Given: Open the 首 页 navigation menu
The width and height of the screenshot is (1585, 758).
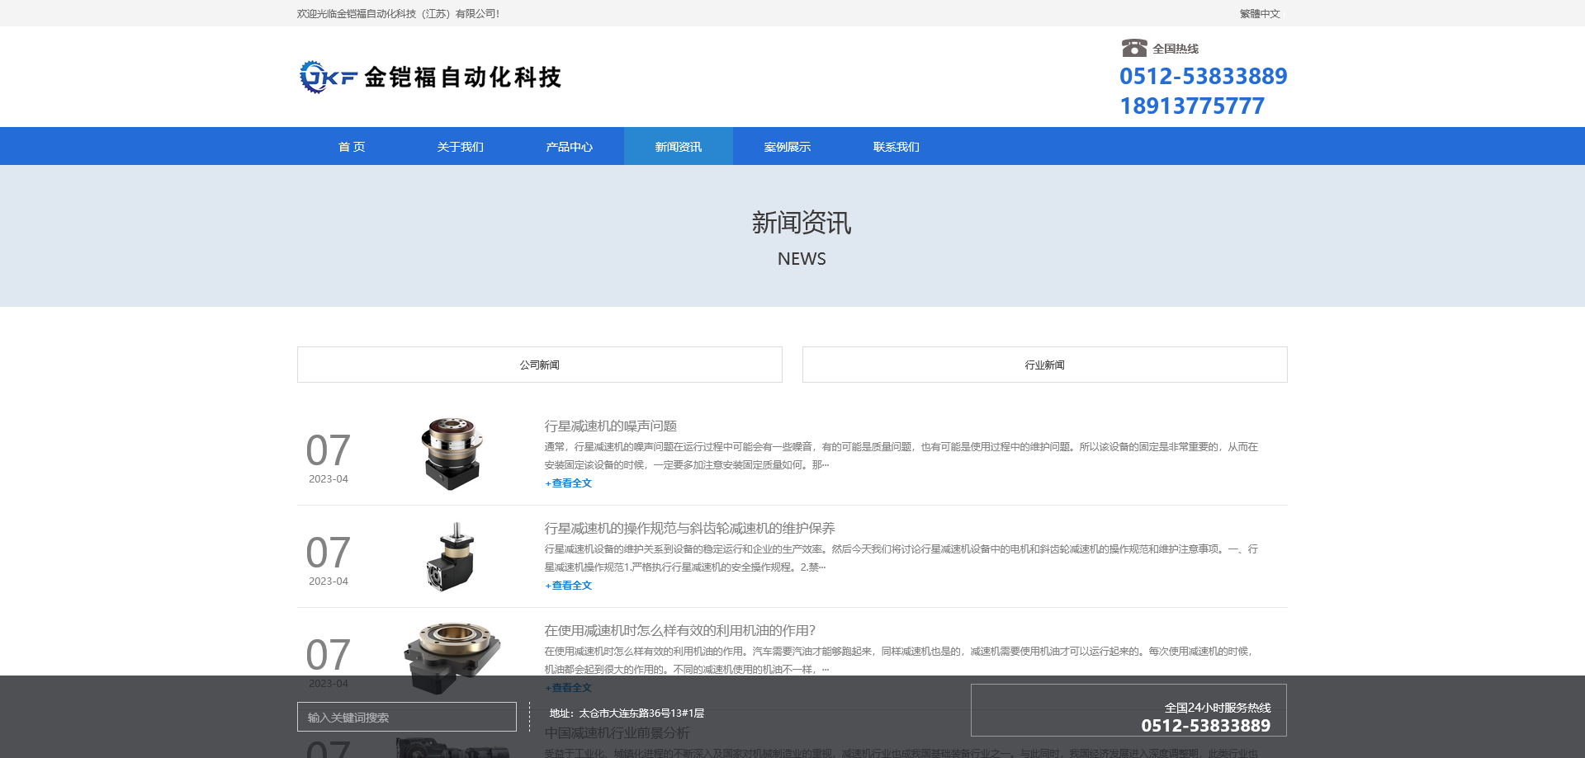Looking at the screenshot, I should tap(352, 146).
